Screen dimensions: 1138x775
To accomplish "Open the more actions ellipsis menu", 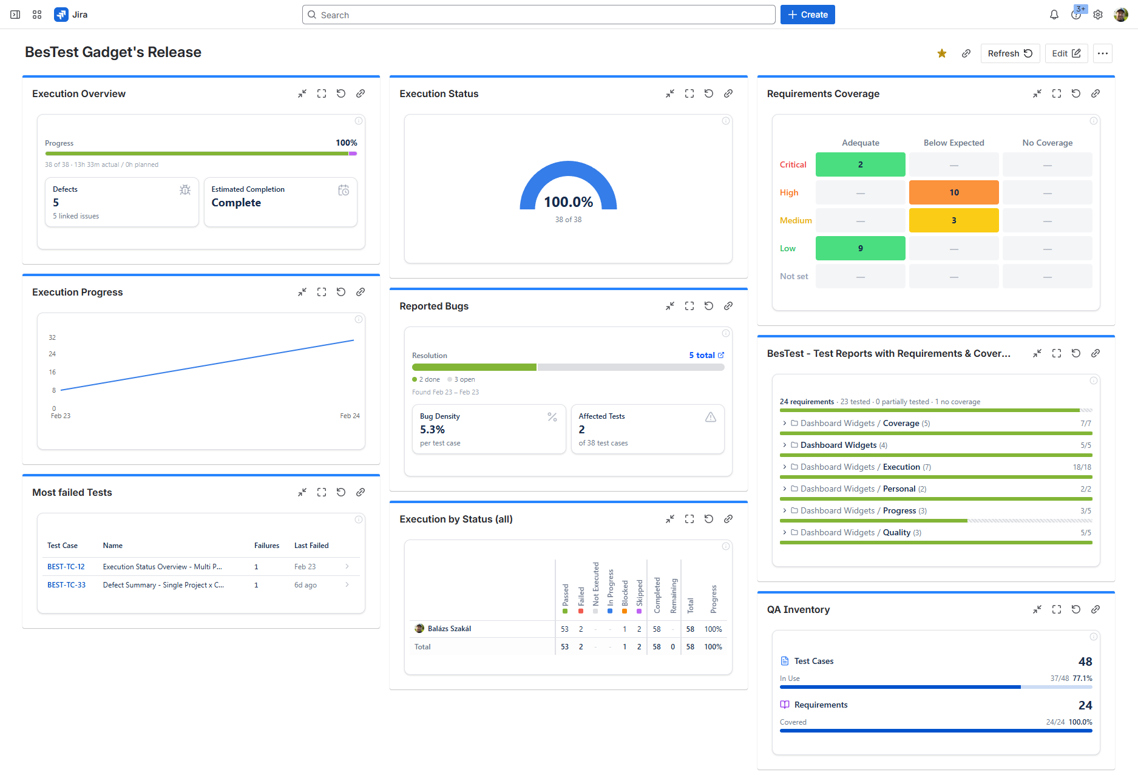I will [1102, 53].
